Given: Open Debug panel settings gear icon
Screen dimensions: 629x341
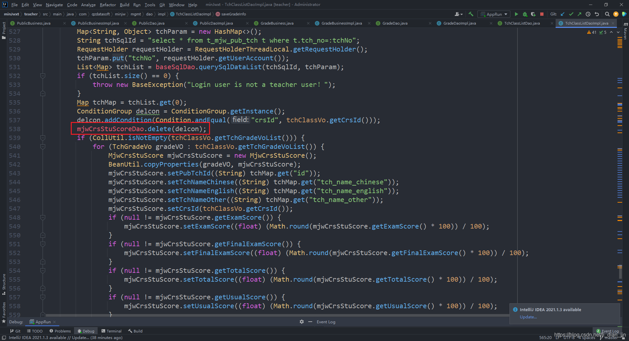Looking at the screenshot, I should click(302, 322).
